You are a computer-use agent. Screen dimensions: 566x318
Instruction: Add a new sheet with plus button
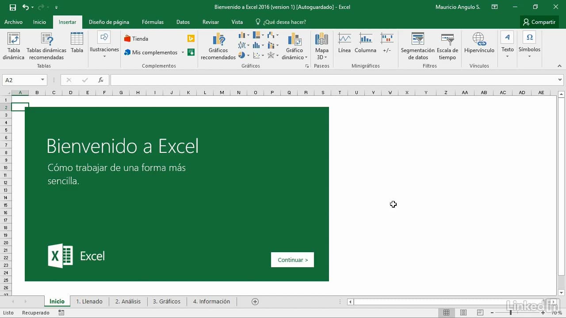point(255,302)
